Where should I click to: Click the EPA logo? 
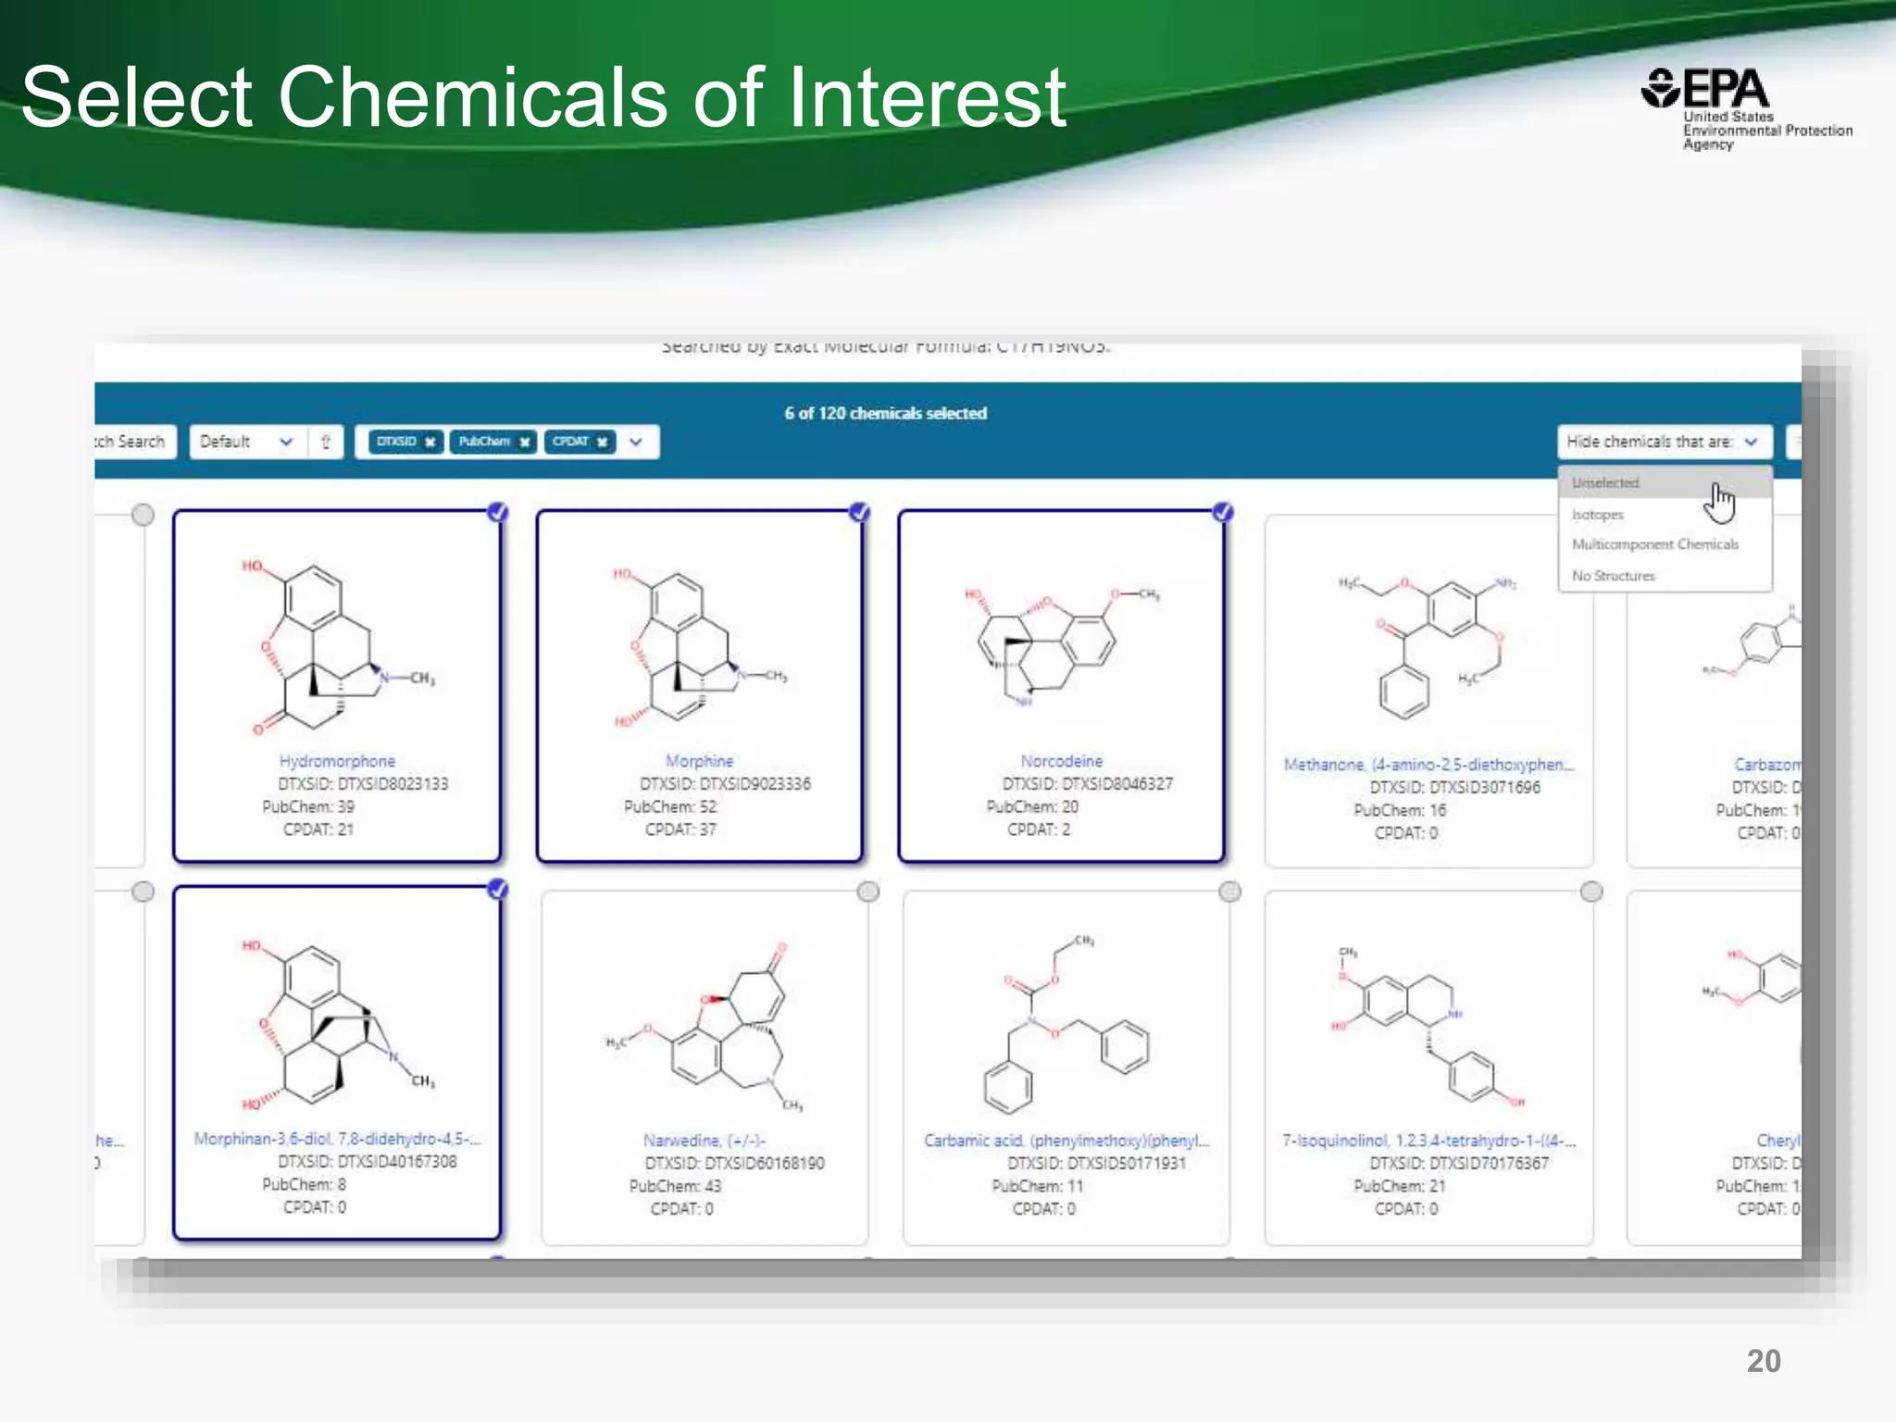coord(1746,109)
